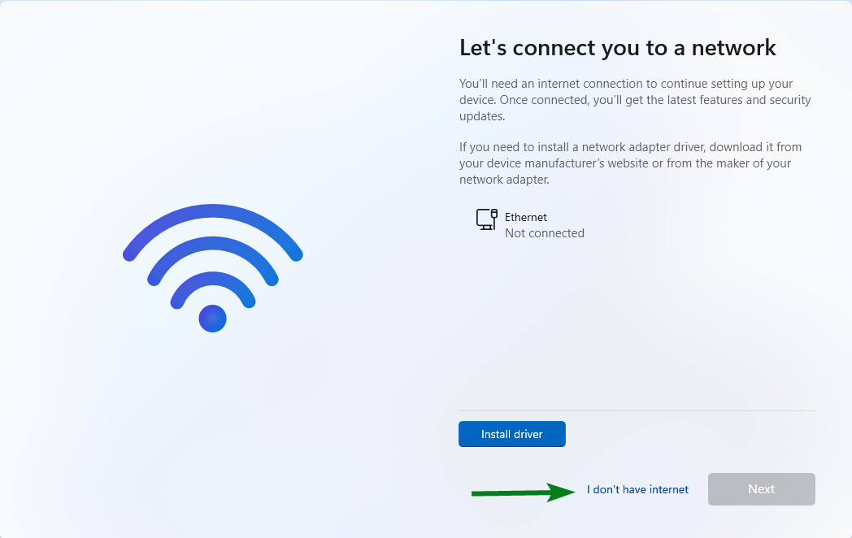
Task: Click the "Let's connect you to a network" heading
Action: tap(618, 48)
